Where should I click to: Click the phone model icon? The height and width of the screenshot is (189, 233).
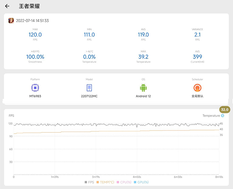point(89,88)
